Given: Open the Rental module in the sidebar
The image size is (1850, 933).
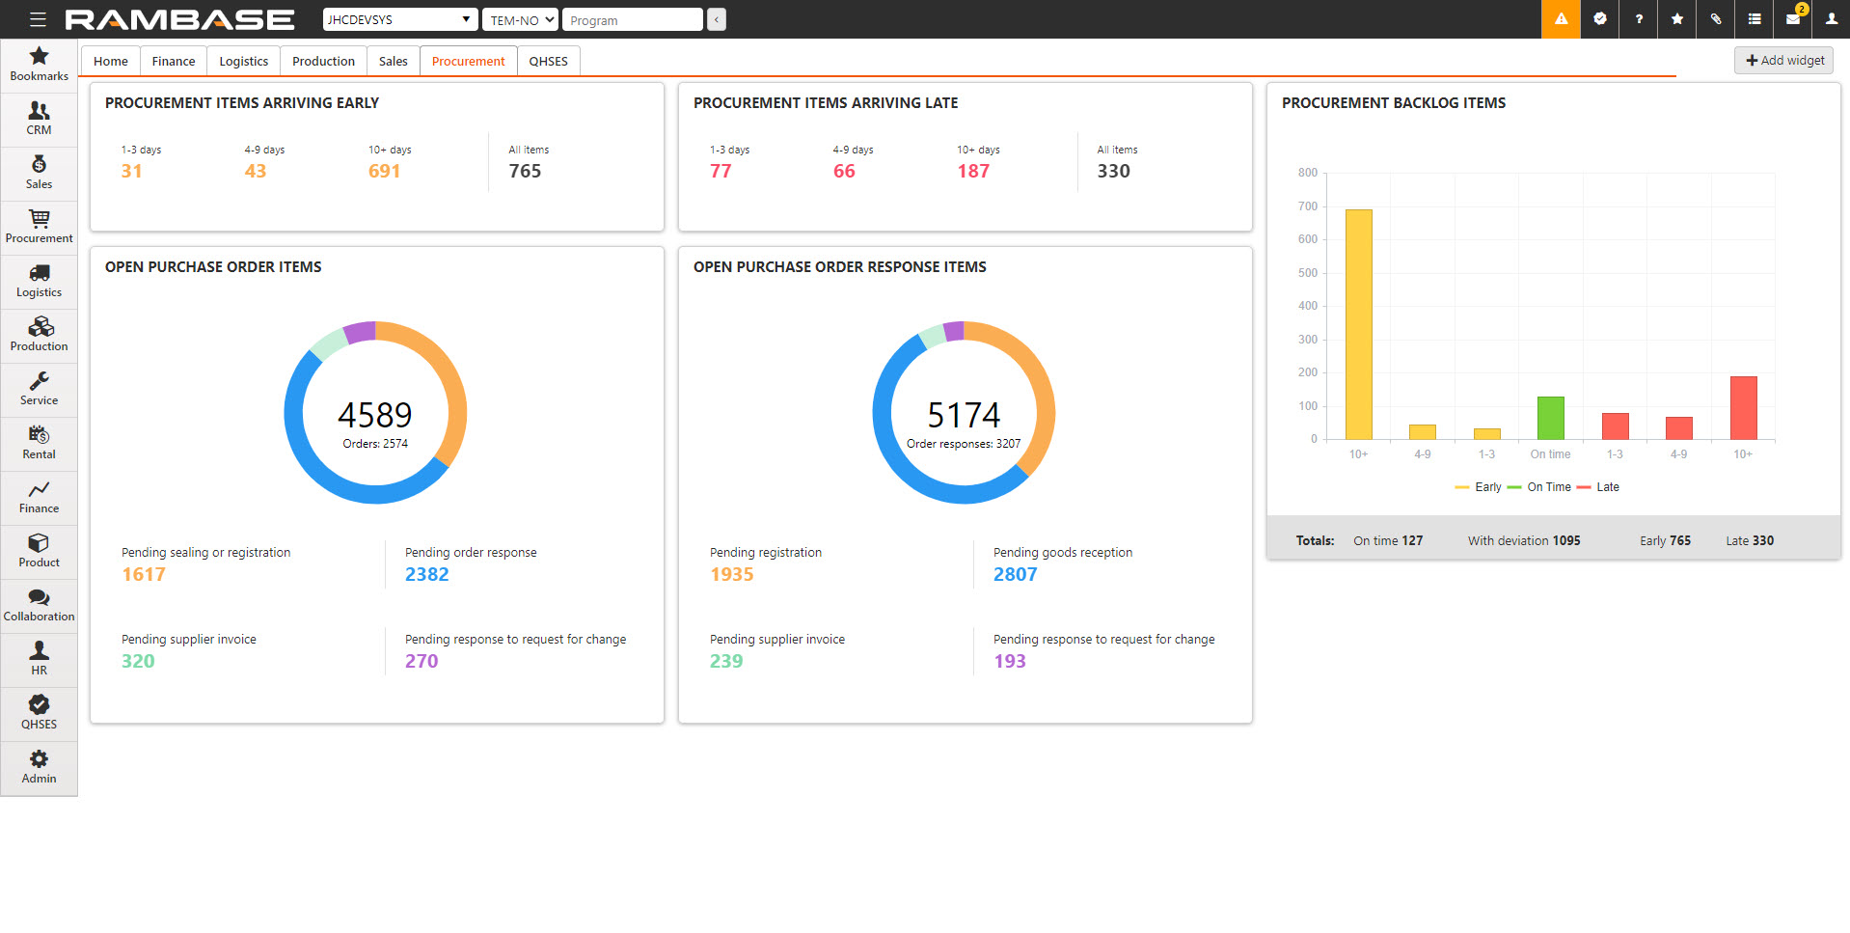Looking at the screenshot, I should 39,444.
